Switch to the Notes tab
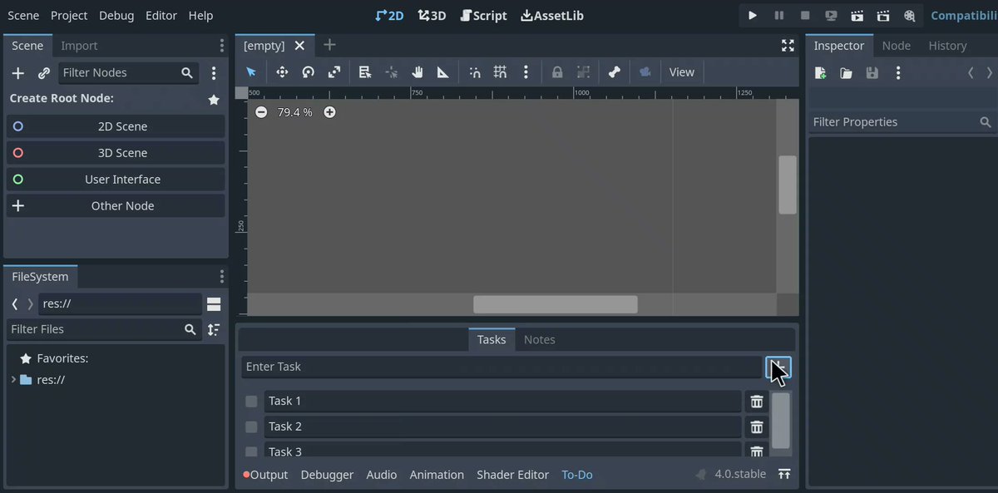 tap(539, 339)
